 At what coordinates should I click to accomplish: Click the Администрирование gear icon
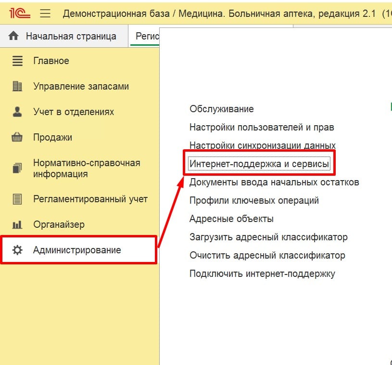(x=17, y=250)
